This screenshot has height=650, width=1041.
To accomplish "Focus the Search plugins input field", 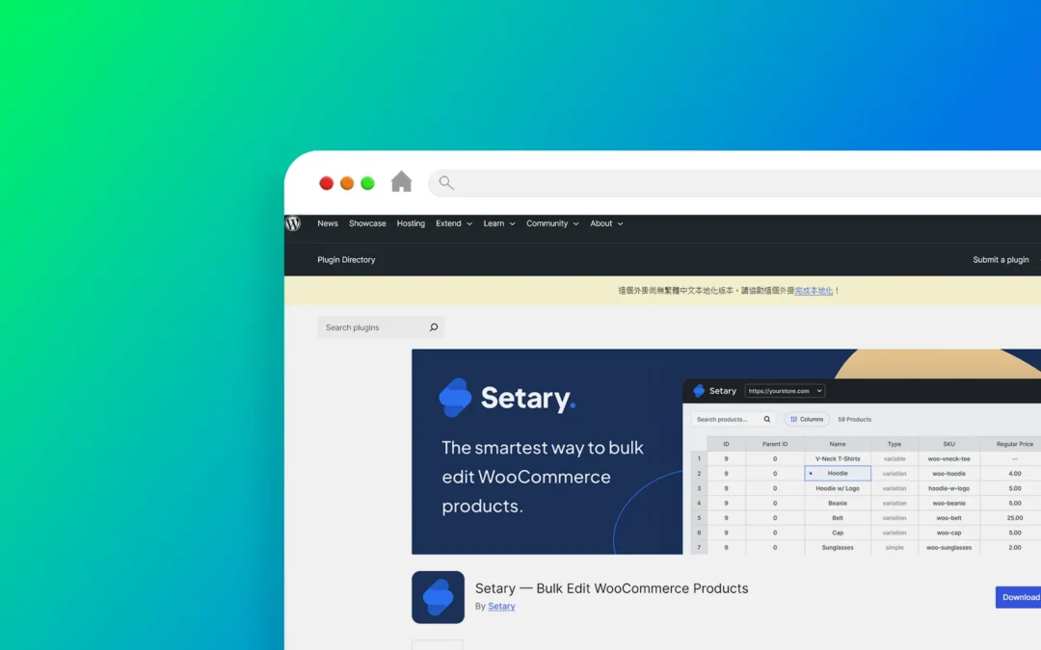I will pyautogui.click(x=381, y=327).
